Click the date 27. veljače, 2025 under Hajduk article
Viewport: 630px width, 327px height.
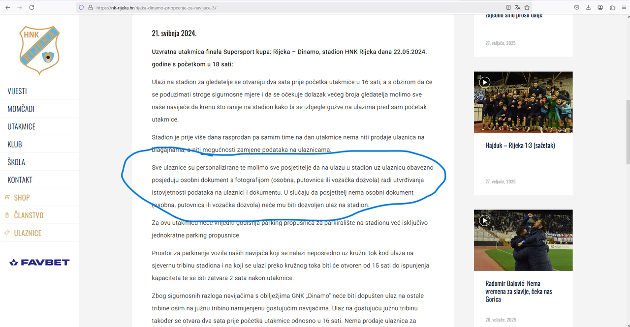[501, 181]
